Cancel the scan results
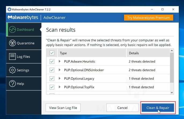Image resolution: width=184 pixels, height=119 pixels. point(122,108)
